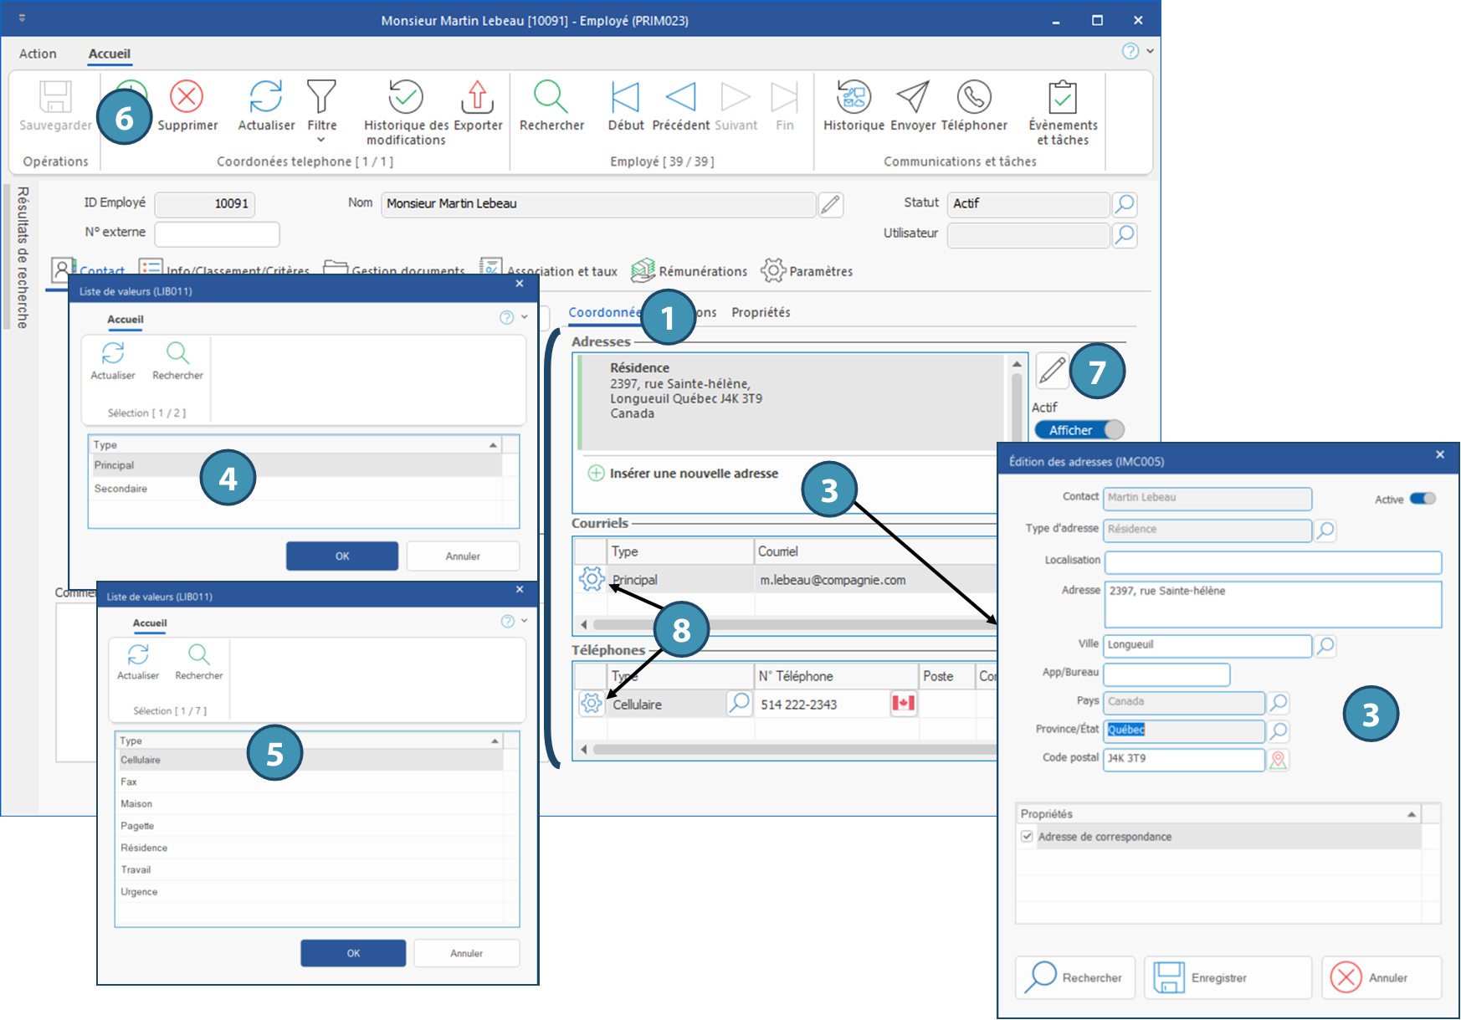The image size is (1461, 1020).
Task: Click the Envoyer paper plane icon
Action: [912, 97]
